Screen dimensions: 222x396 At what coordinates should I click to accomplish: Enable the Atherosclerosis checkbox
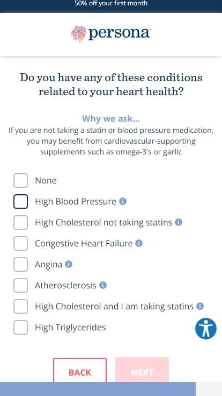20,285
